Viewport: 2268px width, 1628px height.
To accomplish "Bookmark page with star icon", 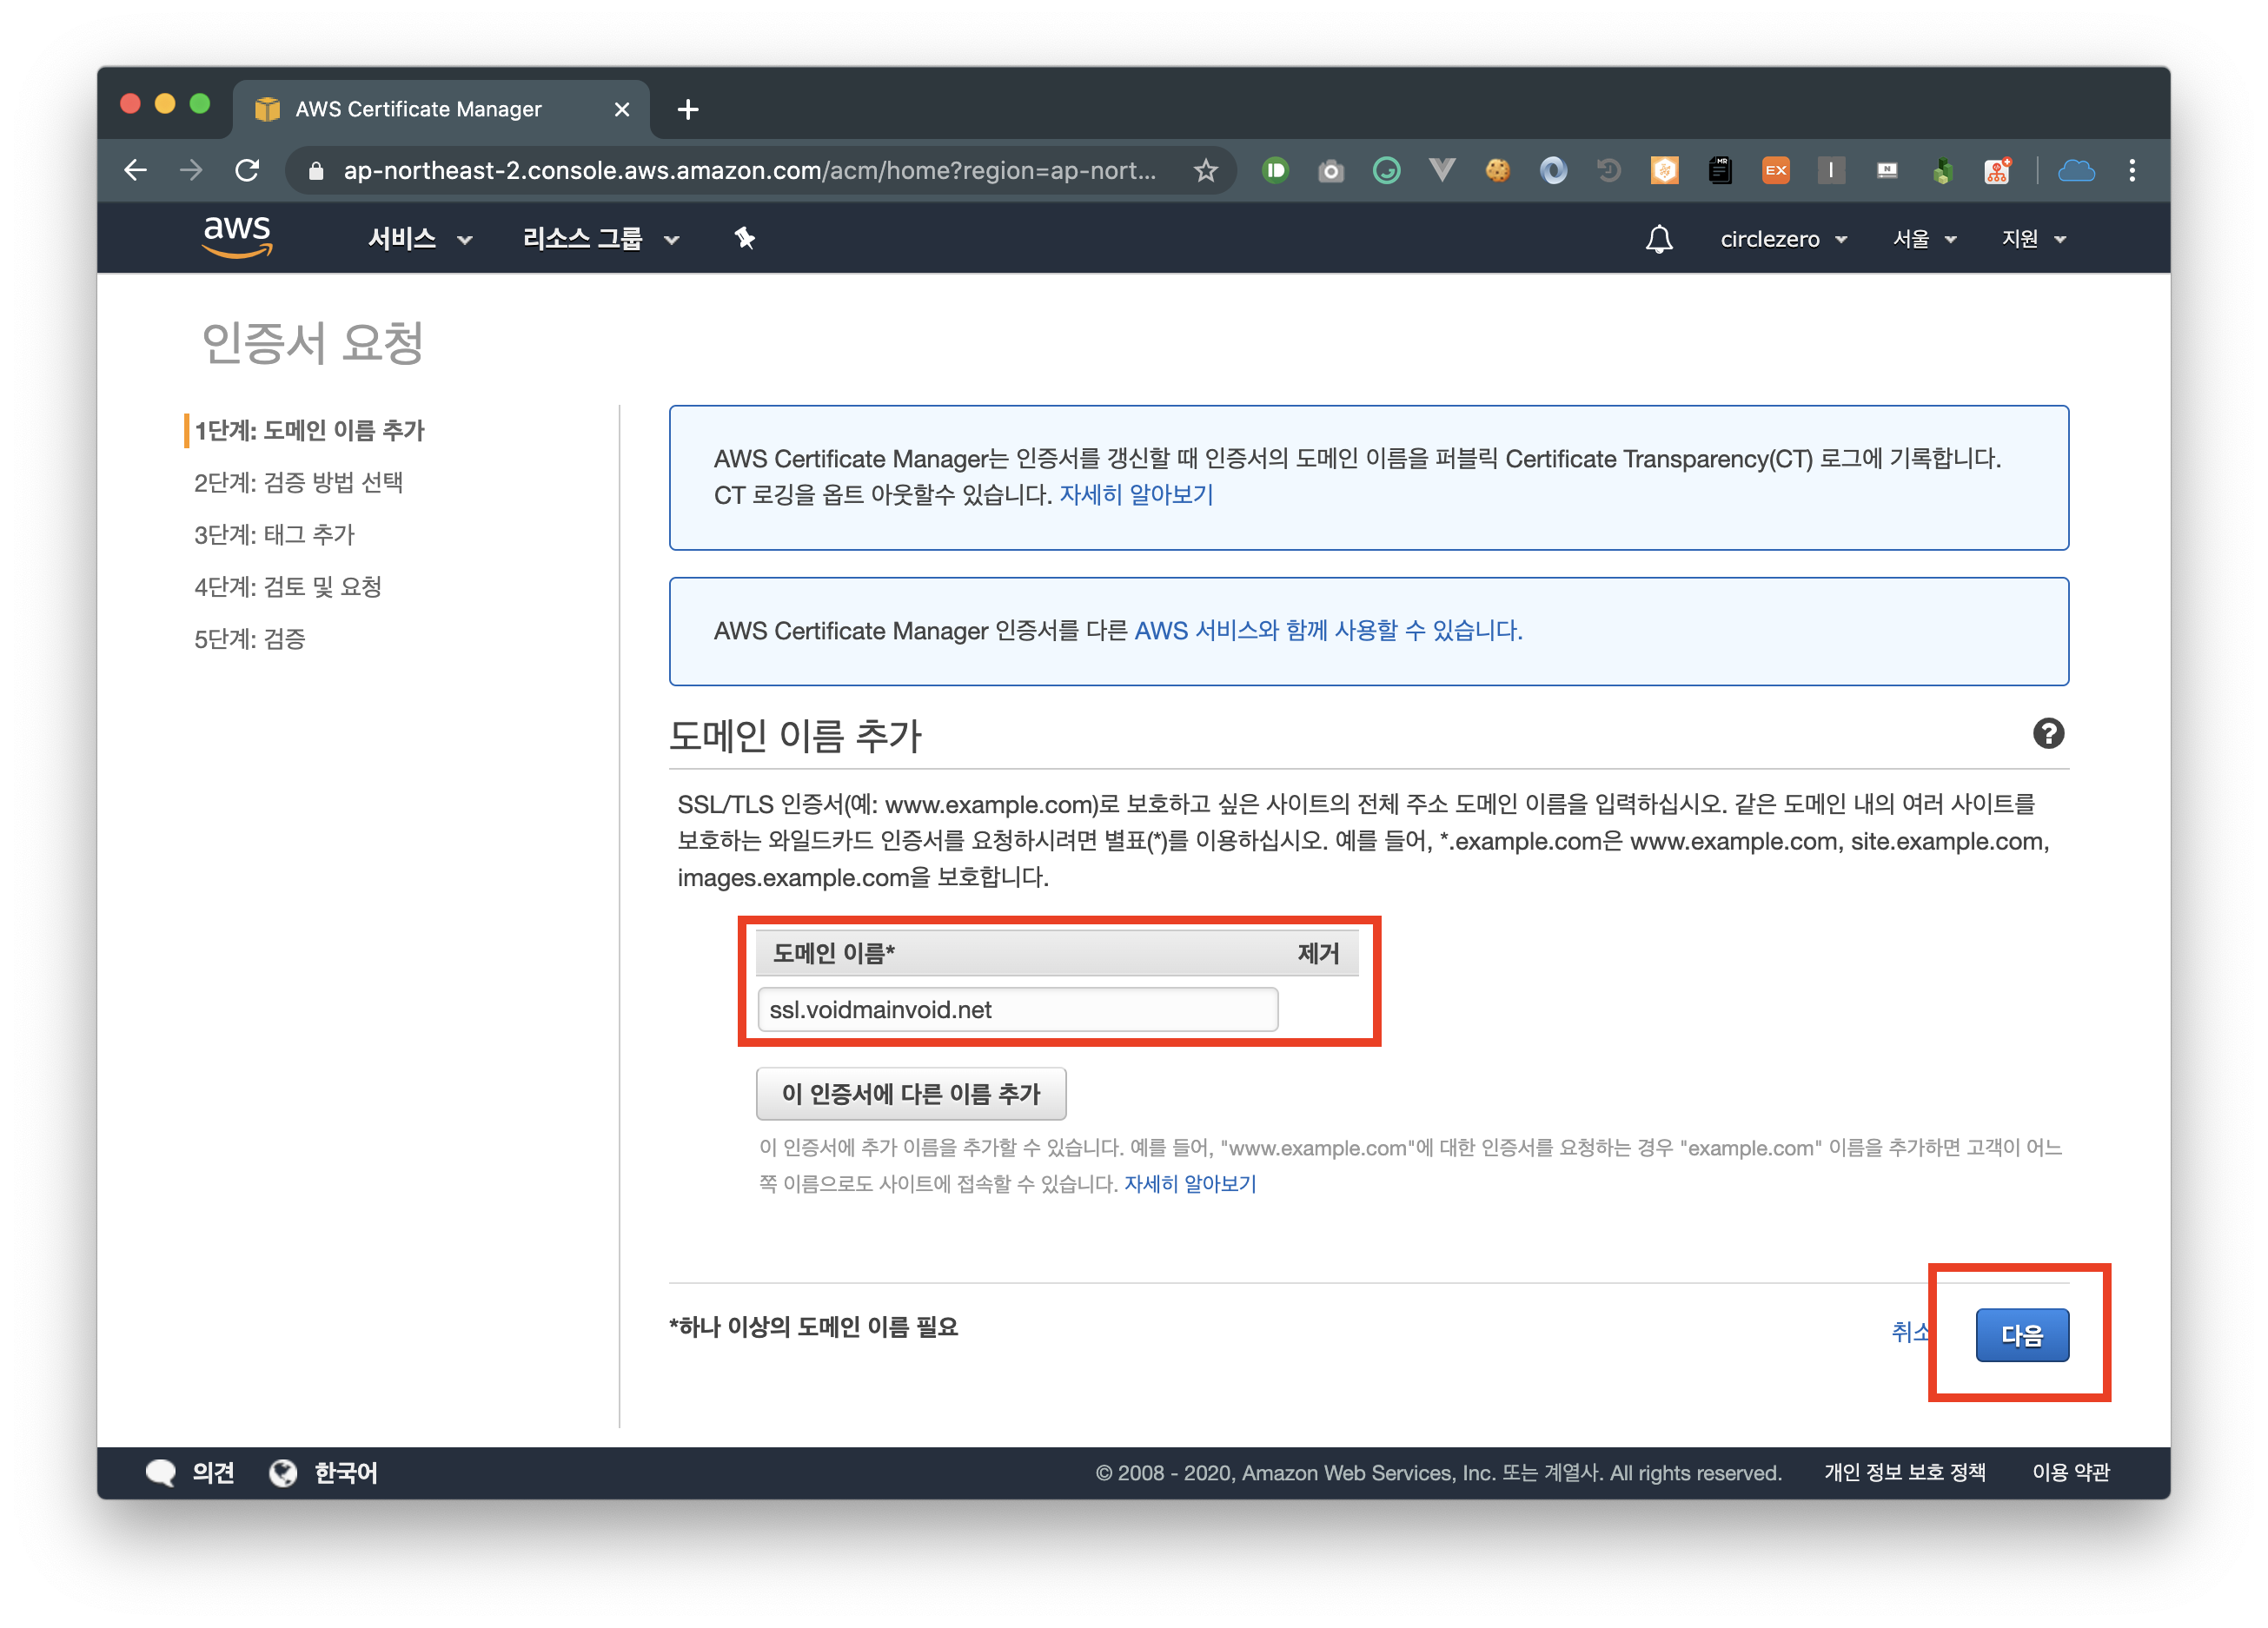I will [x=1206, y=171].
